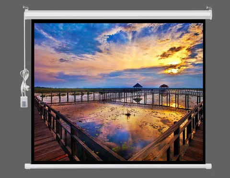Click the small plant clump in water
The height and width of the screenshot is (178, 230).
click(128, 114)
